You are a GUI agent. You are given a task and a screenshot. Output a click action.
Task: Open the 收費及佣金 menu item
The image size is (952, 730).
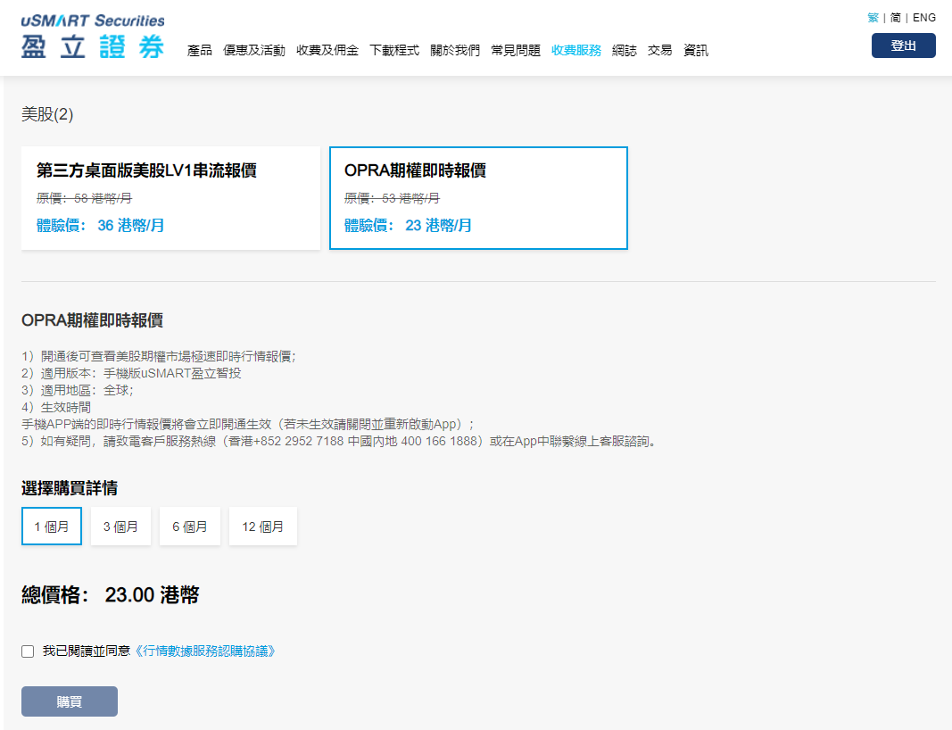click(x=327, y=50)
